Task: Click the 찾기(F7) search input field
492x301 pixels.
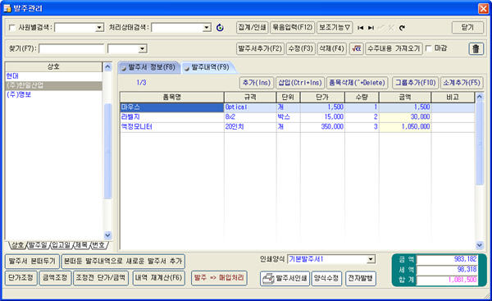Action: point(71,48)
